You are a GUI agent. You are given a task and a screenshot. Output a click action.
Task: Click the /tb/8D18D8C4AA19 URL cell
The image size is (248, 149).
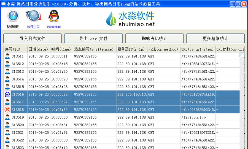(x=198, y=94)
